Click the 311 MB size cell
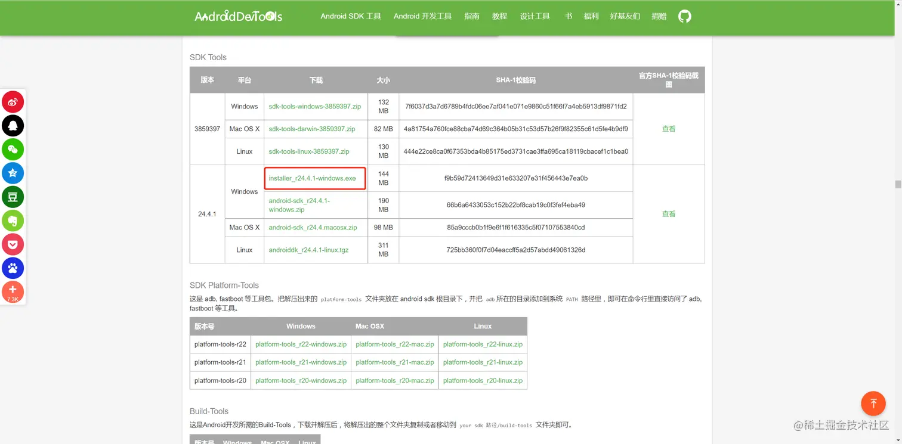 point(384,250)
